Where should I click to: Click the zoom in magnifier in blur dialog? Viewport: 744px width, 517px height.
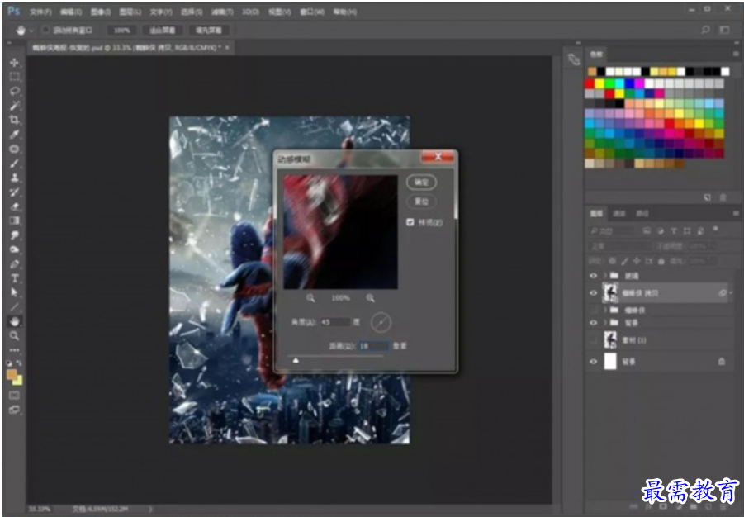pos(370,298)
